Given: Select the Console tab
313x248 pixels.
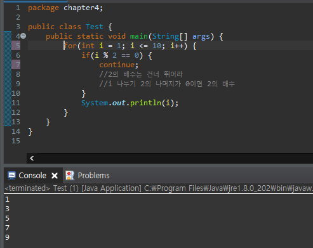Looking at the screenshot, I should tap(33, 176).
